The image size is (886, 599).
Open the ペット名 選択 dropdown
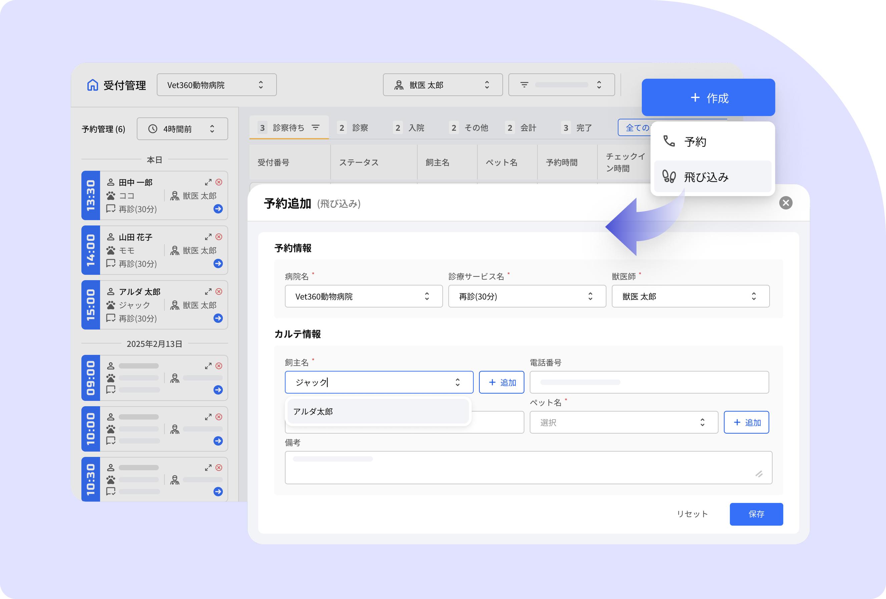click(x=624, y=422)
